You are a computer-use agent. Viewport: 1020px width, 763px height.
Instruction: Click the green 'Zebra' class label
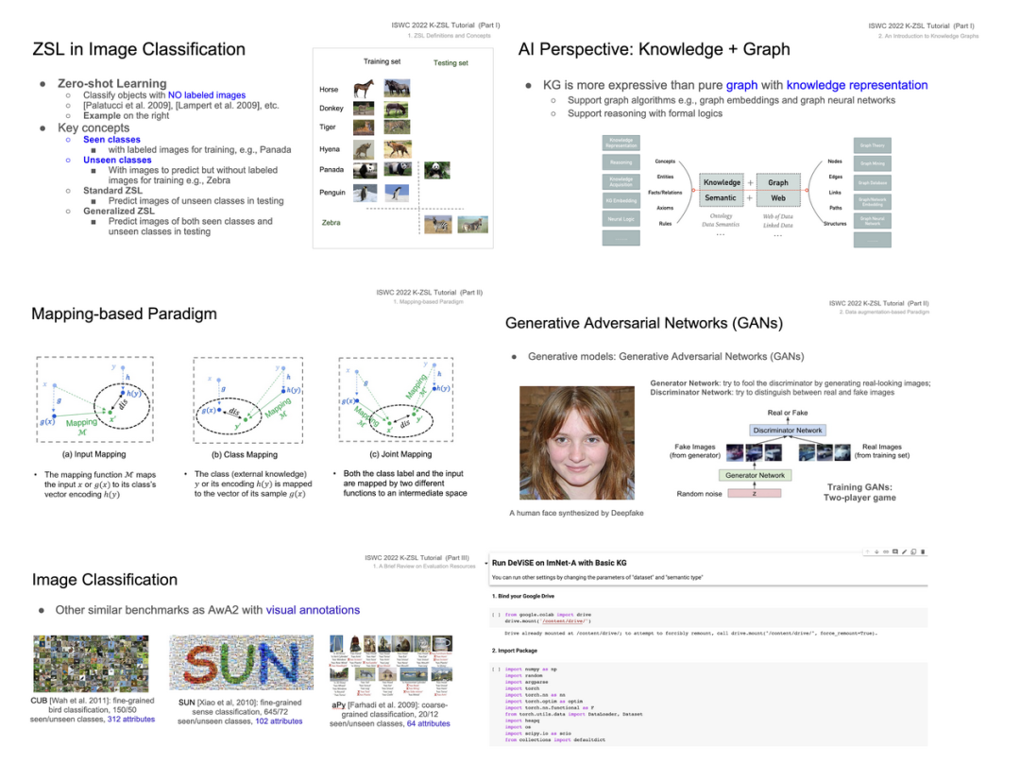pos(331,223)
